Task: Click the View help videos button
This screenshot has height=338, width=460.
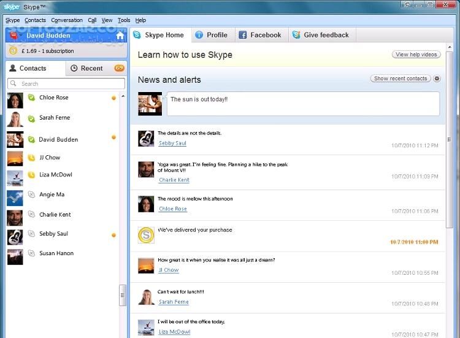Action: coord(416,55)
